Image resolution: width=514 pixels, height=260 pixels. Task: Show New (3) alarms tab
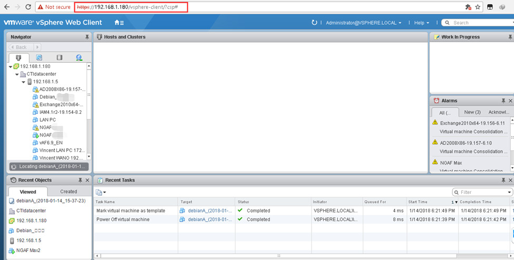coord(472,112)
